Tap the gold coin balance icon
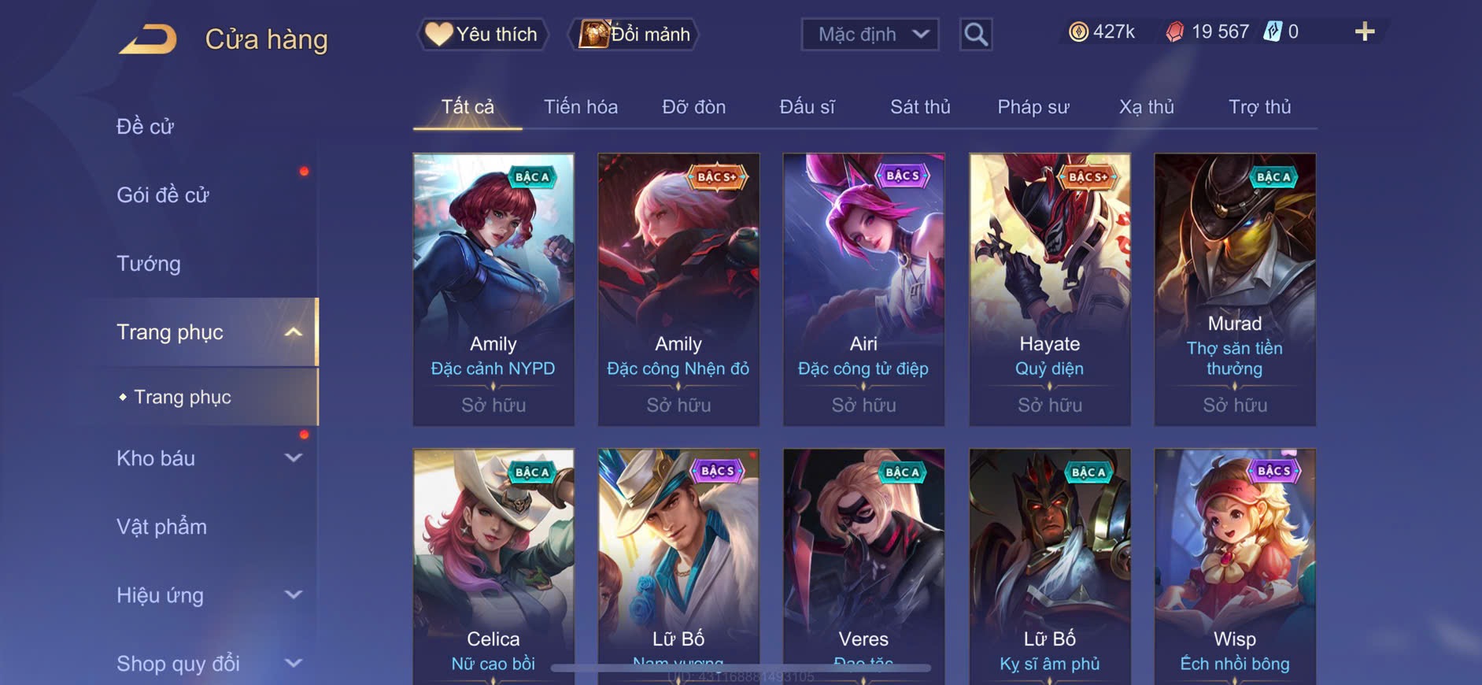 point(1078,31)
